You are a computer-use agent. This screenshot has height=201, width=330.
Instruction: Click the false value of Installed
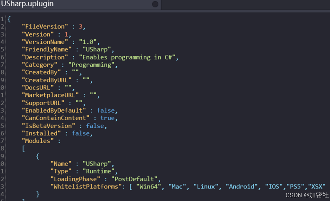tap(81, 133)
